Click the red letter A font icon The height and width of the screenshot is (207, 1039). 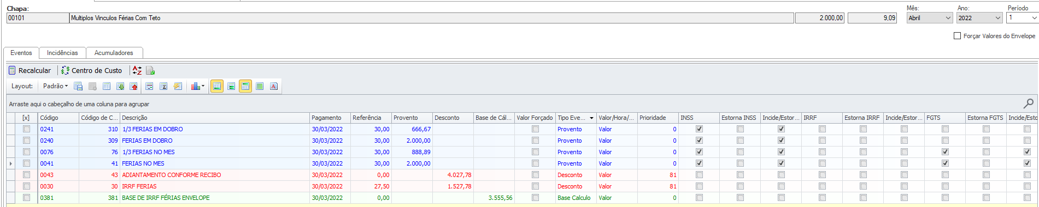(274, 86)
